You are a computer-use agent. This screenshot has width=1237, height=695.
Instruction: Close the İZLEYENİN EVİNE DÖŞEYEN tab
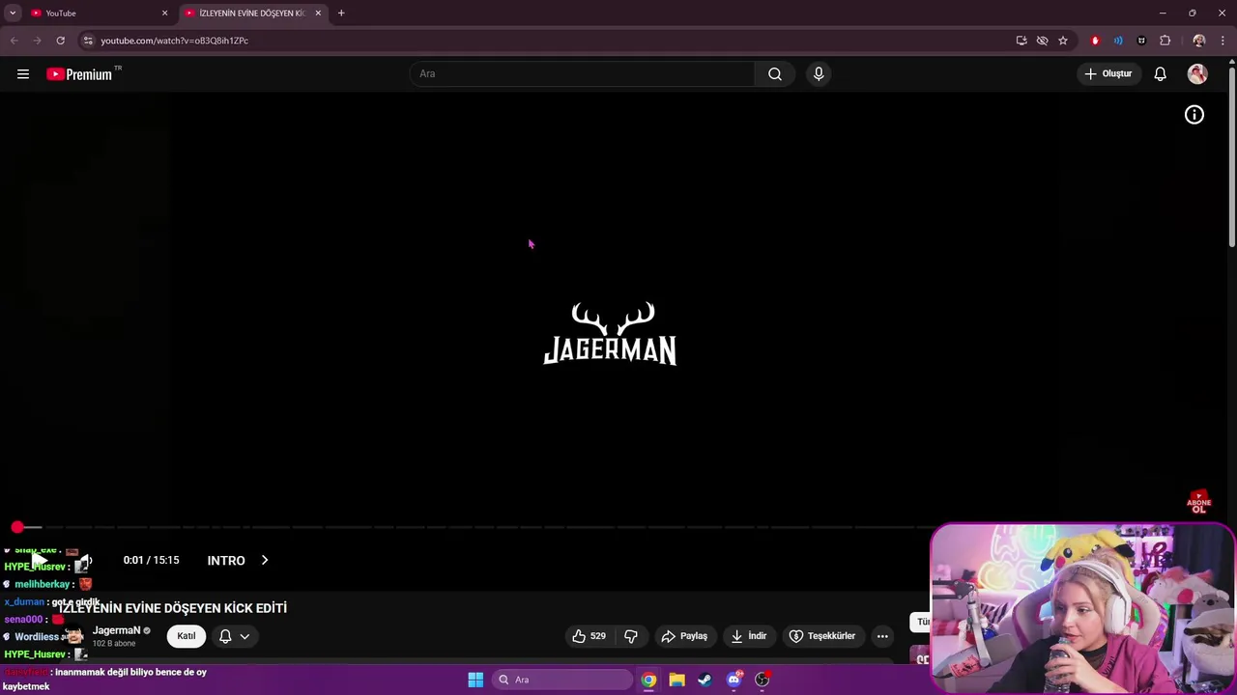click(x=318, y=14)
